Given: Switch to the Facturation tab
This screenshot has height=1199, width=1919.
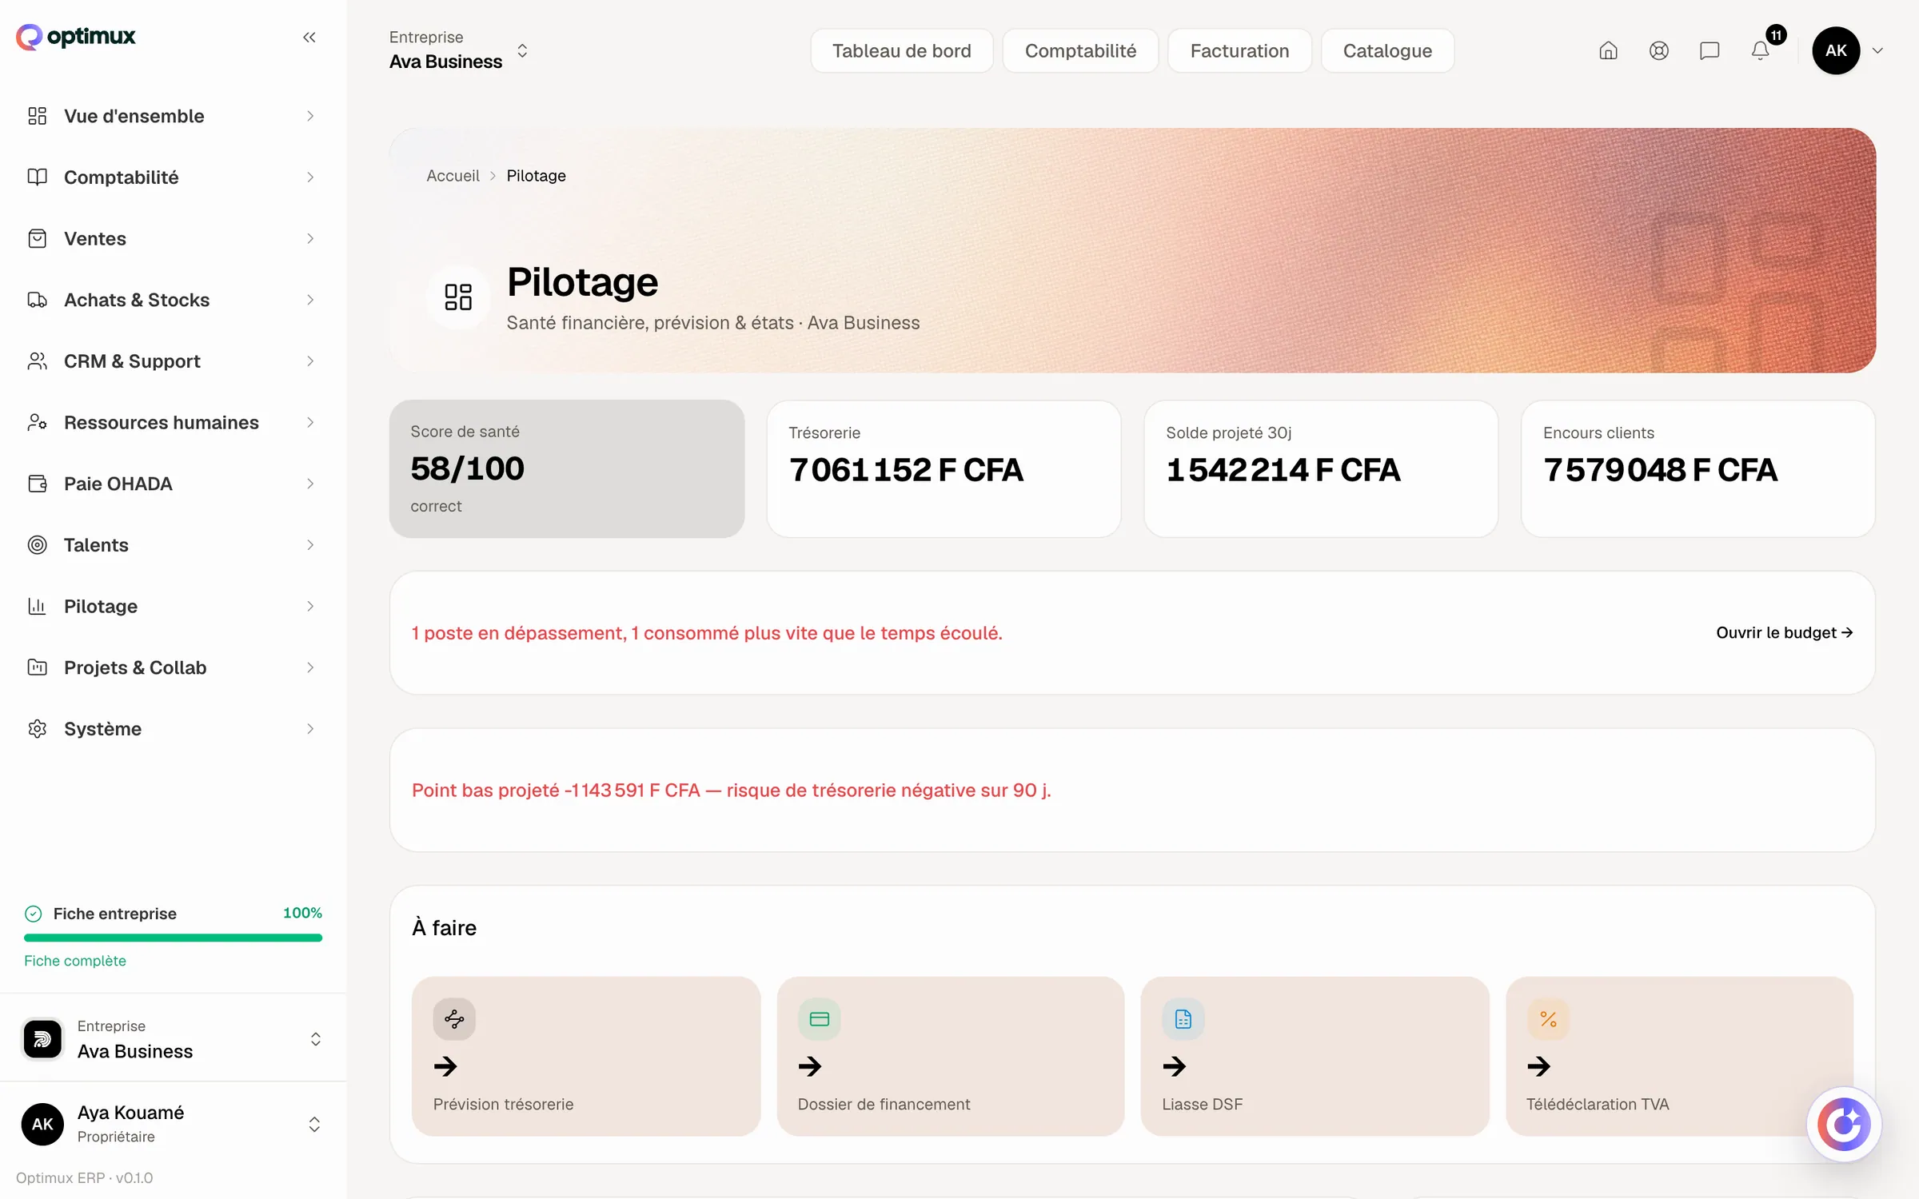Looking at the screenshot, I should 1239,50.
